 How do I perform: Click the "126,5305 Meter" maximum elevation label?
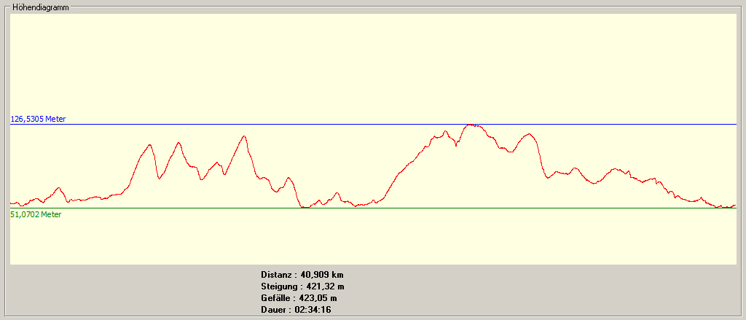pyautogui.click(x=38, y=119)
